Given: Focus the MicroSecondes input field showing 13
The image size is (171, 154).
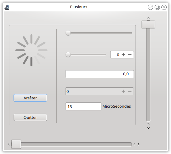Looking at the screenshot, I should pyautogui.click(x=83, y=106).
